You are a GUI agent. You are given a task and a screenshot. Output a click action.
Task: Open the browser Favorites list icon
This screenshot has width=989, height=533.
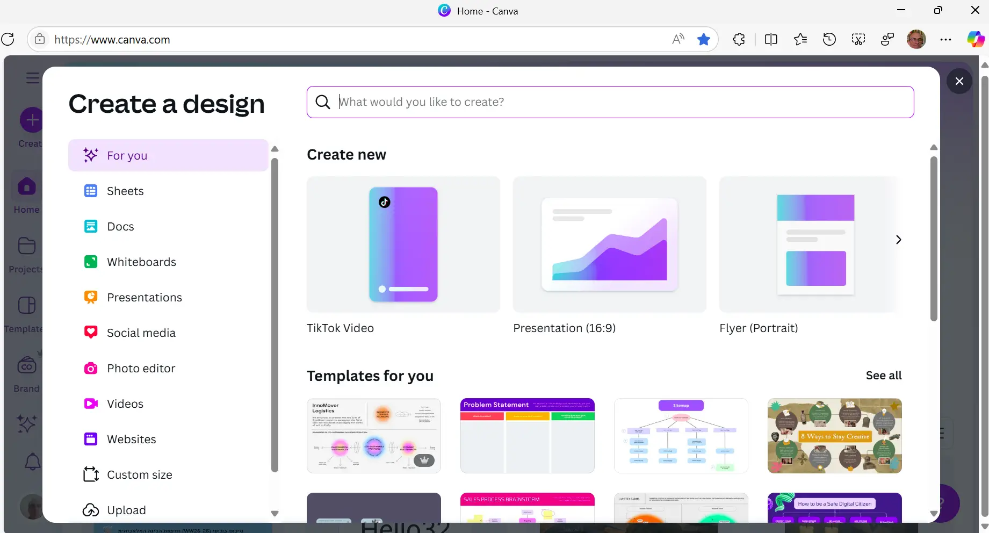point(800,39)
